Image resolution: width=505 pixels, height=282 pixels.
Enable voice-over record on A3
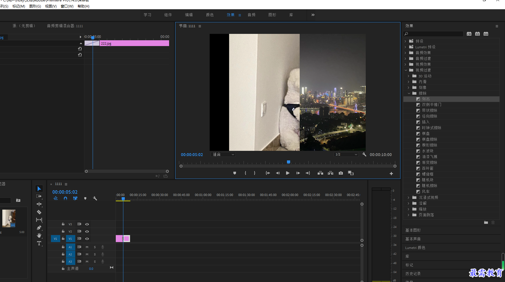pyautogui.click(x=103, y=261)
